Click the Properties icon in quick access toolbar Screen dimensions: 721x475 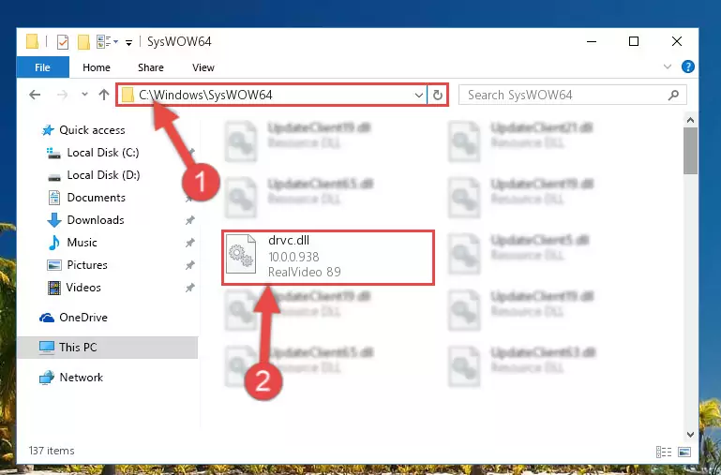pos(63,42)
